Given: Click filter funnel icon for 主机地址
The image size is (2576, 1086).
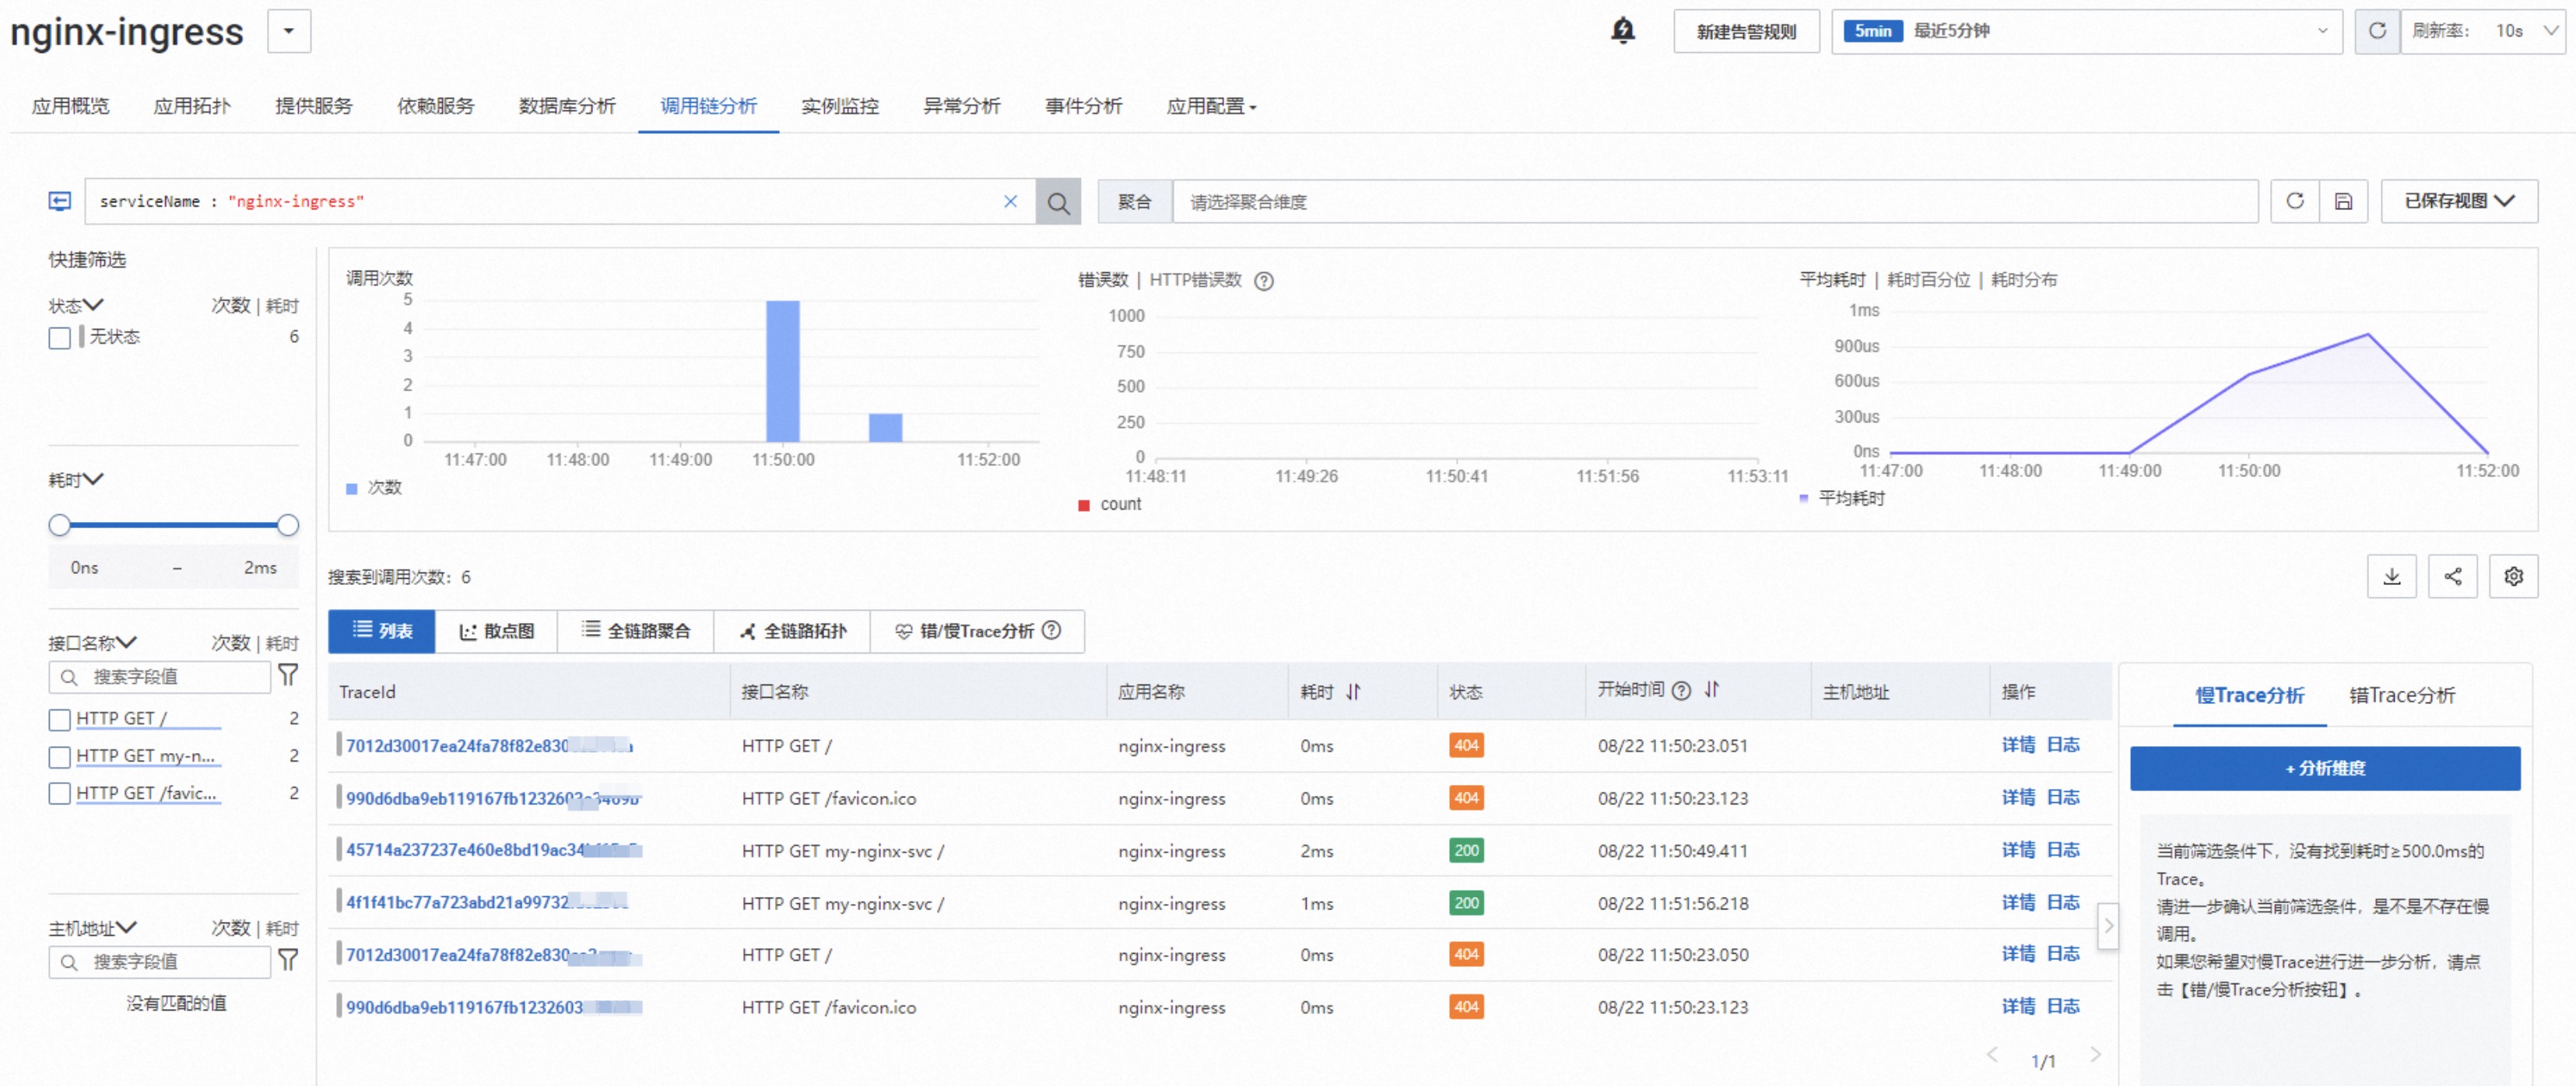Looking at the screenshot, I should tap(288, 961).
